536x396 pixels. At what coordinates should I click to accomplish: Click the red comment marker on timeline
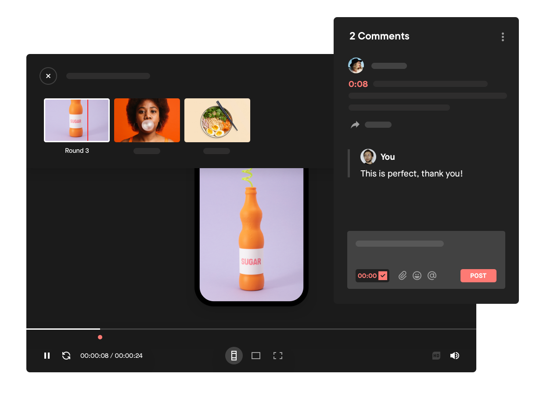tap(100, 337)
